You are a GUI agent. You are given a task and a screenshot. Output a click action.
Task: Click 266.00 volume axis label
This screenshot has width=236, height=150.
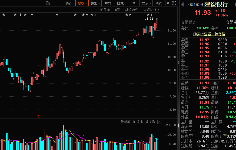tap(171, 125)
